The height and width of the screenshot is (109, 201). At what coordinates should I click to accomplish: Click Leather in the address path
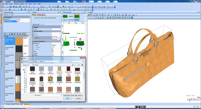point(42,61)
